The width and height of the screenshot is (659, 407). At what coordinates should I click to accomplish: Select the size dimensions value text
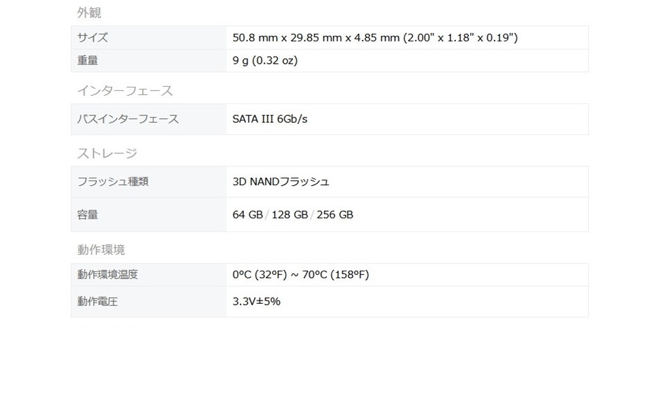[x=375, y=38]
